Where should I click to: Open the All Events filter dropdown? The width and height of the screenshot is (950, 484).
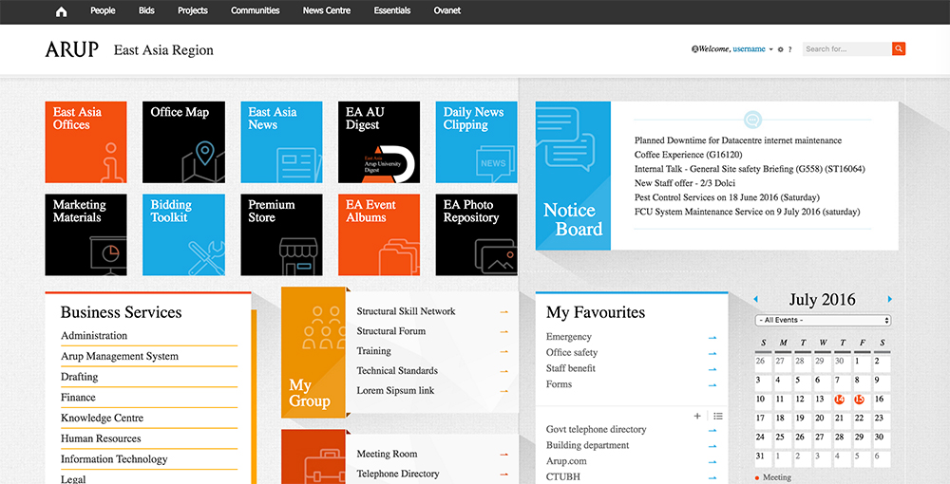[x=823, y=321]
